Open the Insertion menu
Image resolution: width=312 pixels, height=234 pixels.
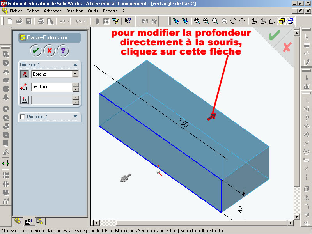point(74,11)
